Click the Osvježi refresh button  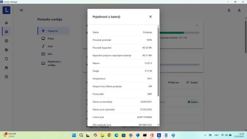(x=192, y=83)
